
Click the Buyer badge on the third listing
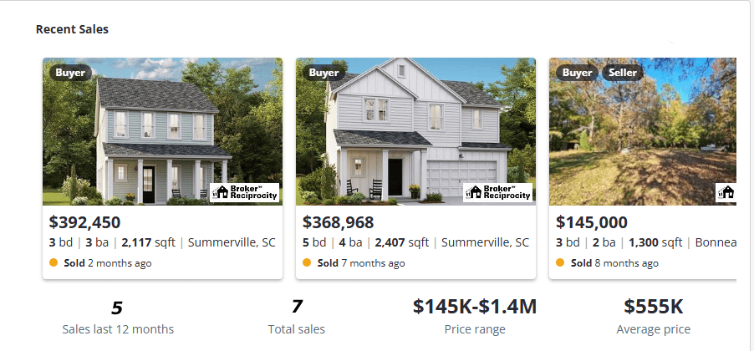577,73
